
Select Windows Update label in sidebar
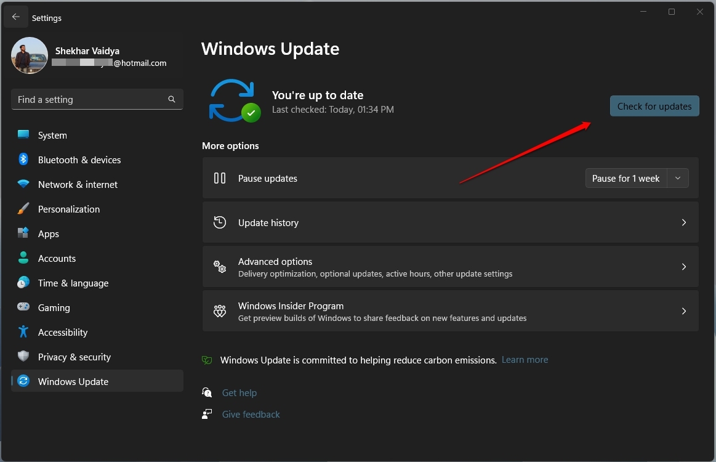tap(73, 381)
